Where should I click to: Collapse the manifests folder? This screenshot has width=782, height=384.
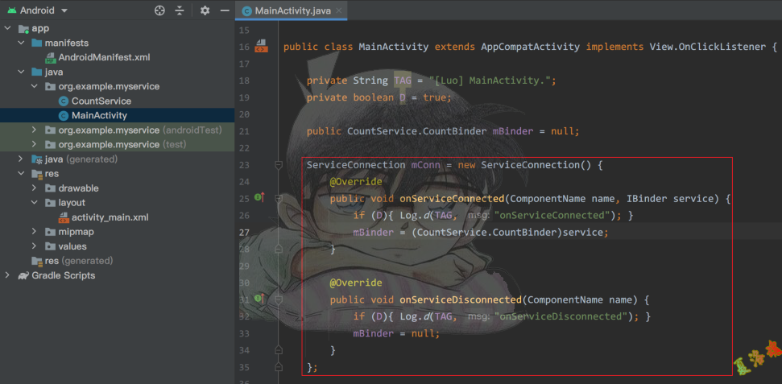[22, 43]
